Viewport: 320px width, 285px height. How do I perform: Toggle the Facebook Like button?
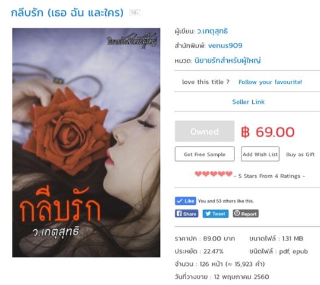point(186,201)
